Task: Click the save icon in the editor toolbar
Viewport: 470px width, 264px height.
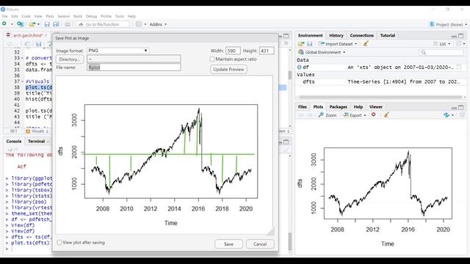Action: (x=39, y=44)
